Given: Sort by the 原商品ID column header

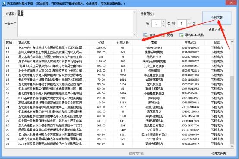Looking at the screenshot, I should pyautogui.click(x=190, y=43).
